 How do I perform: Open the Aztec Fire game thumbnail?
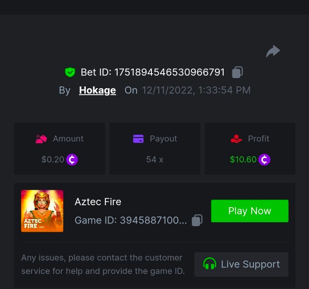pyautogui.click(x=42, y=211)
